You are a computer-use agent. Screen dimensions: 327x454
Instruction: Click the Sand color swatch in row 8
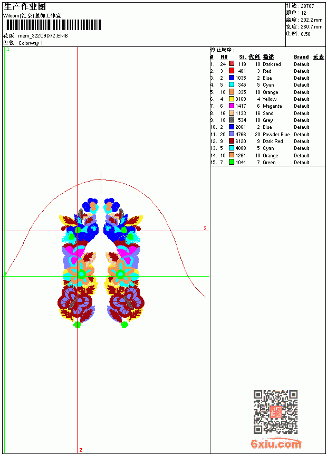click(x=232, y=113)
